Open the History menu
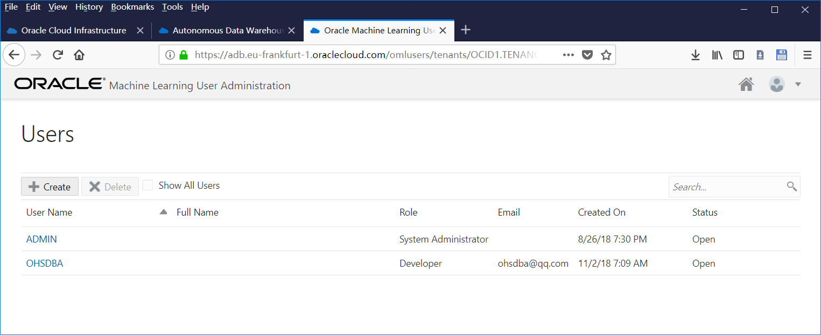 (89, 7)
